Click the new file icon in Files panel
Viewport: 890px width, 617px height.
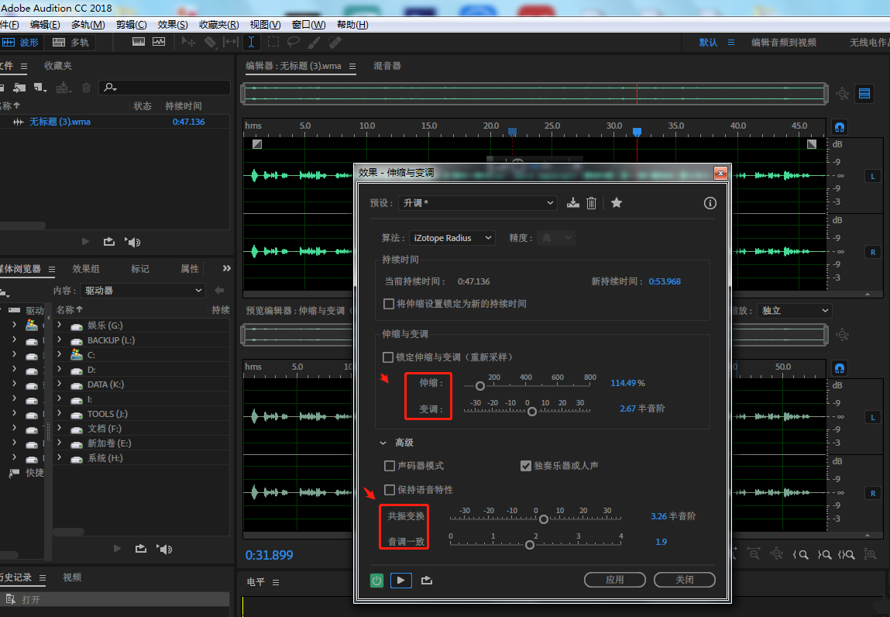click(x=40, y=88)
